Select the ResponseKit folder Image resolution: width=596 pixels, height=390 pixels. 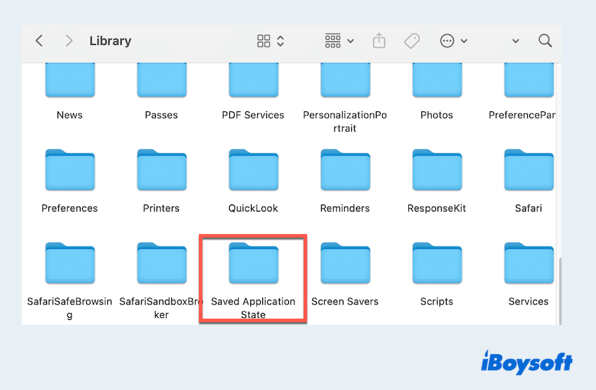(437, 171)
